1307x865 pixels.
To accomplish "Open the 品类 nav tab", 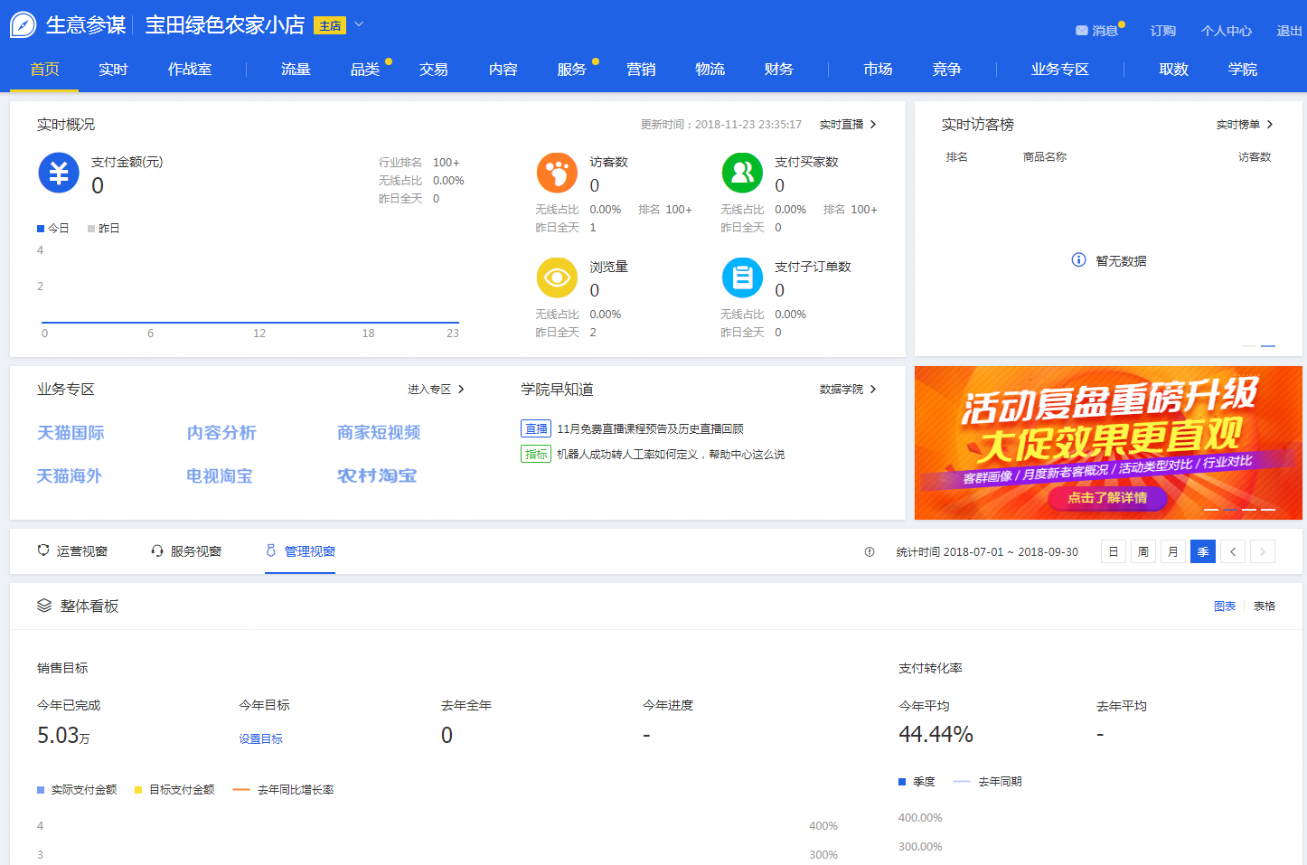I will coord(365,70).
